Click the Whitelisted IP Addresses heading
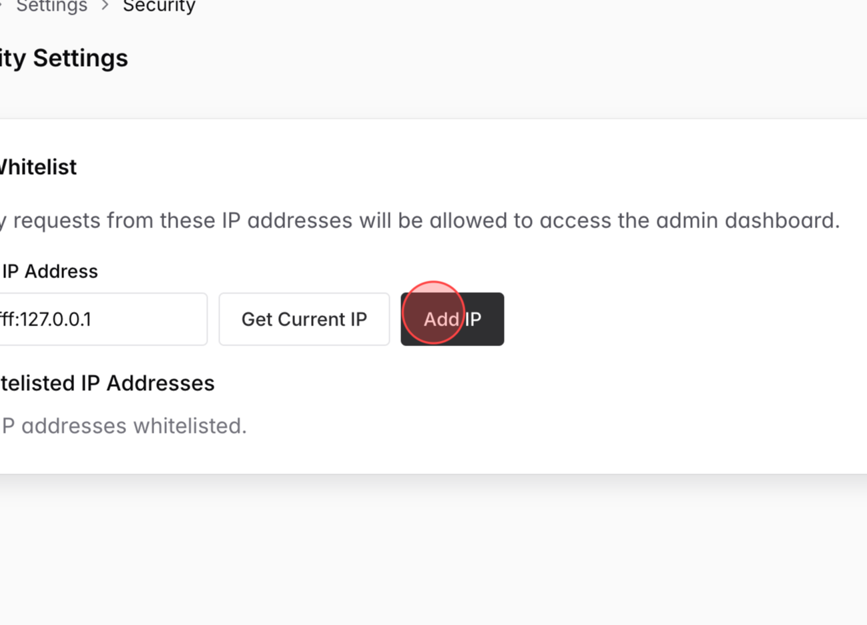867x625 pixels. (107, 383)
